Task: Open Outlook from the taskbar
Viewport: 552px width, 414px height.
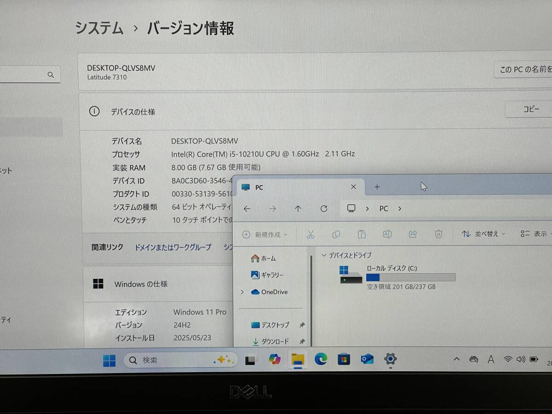Action: tap(367, 359)
